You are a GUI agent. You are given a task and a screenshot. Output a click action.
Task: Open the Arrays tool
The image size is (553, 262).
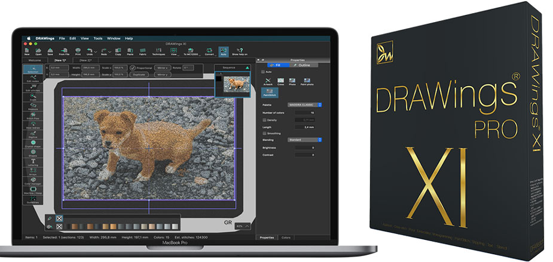tap(33, 172)
